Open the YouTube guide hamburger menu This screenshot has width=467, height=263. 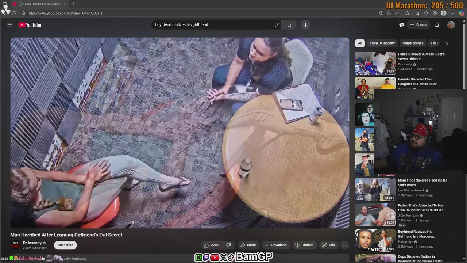10,25
